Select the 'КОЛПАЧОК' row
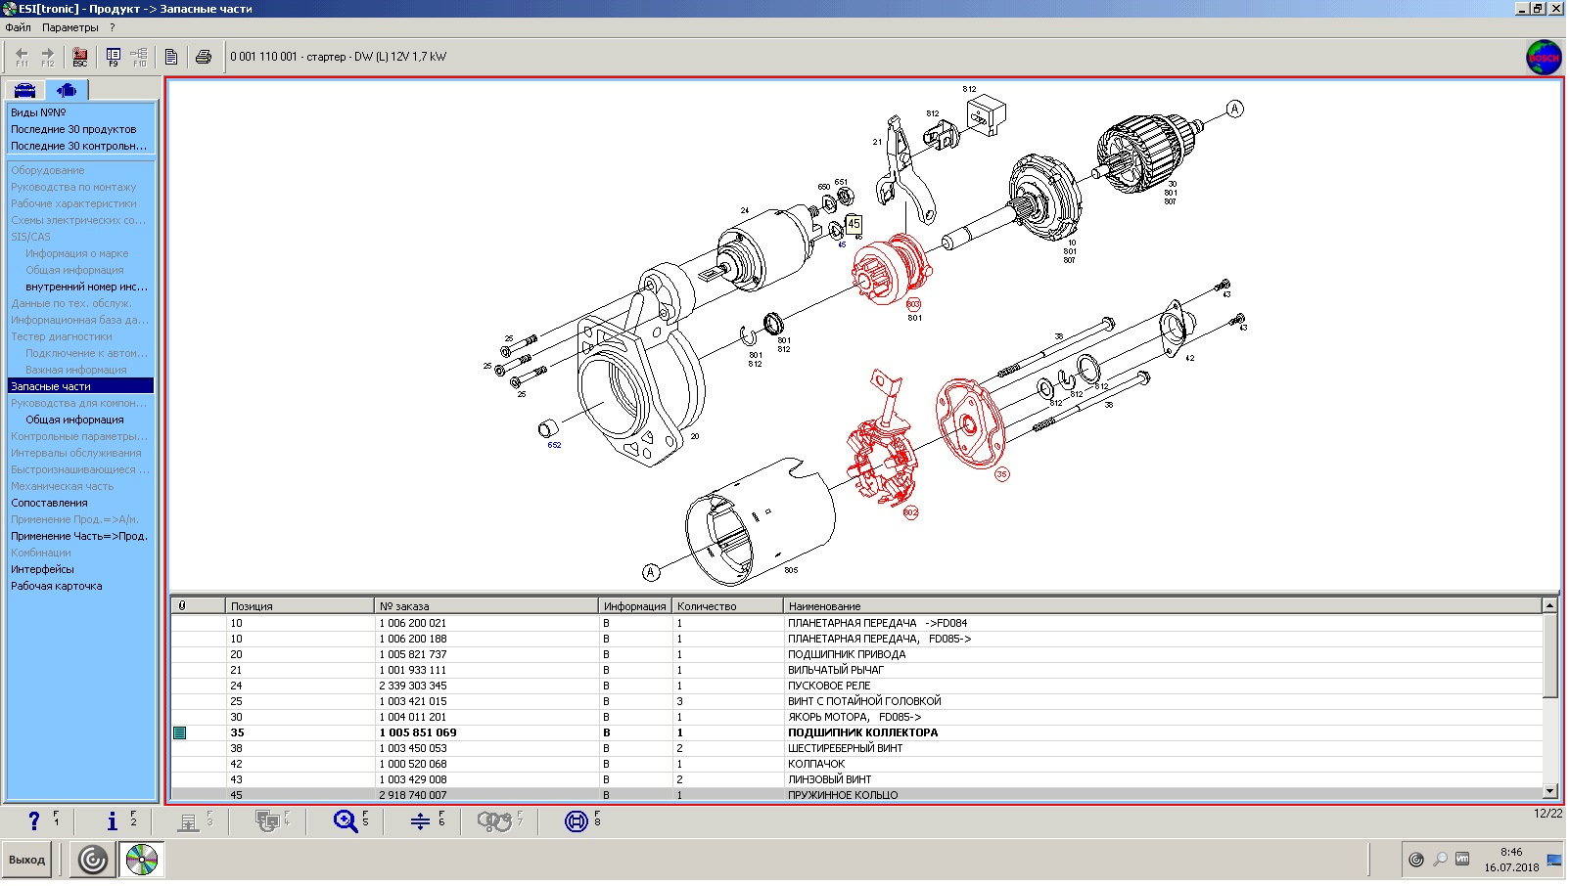1570x886 pixels. click(x=856, y=764)
